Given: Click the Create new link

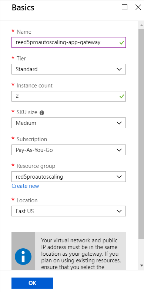Looking at the screenshot, I should click(x=25, y=186).
